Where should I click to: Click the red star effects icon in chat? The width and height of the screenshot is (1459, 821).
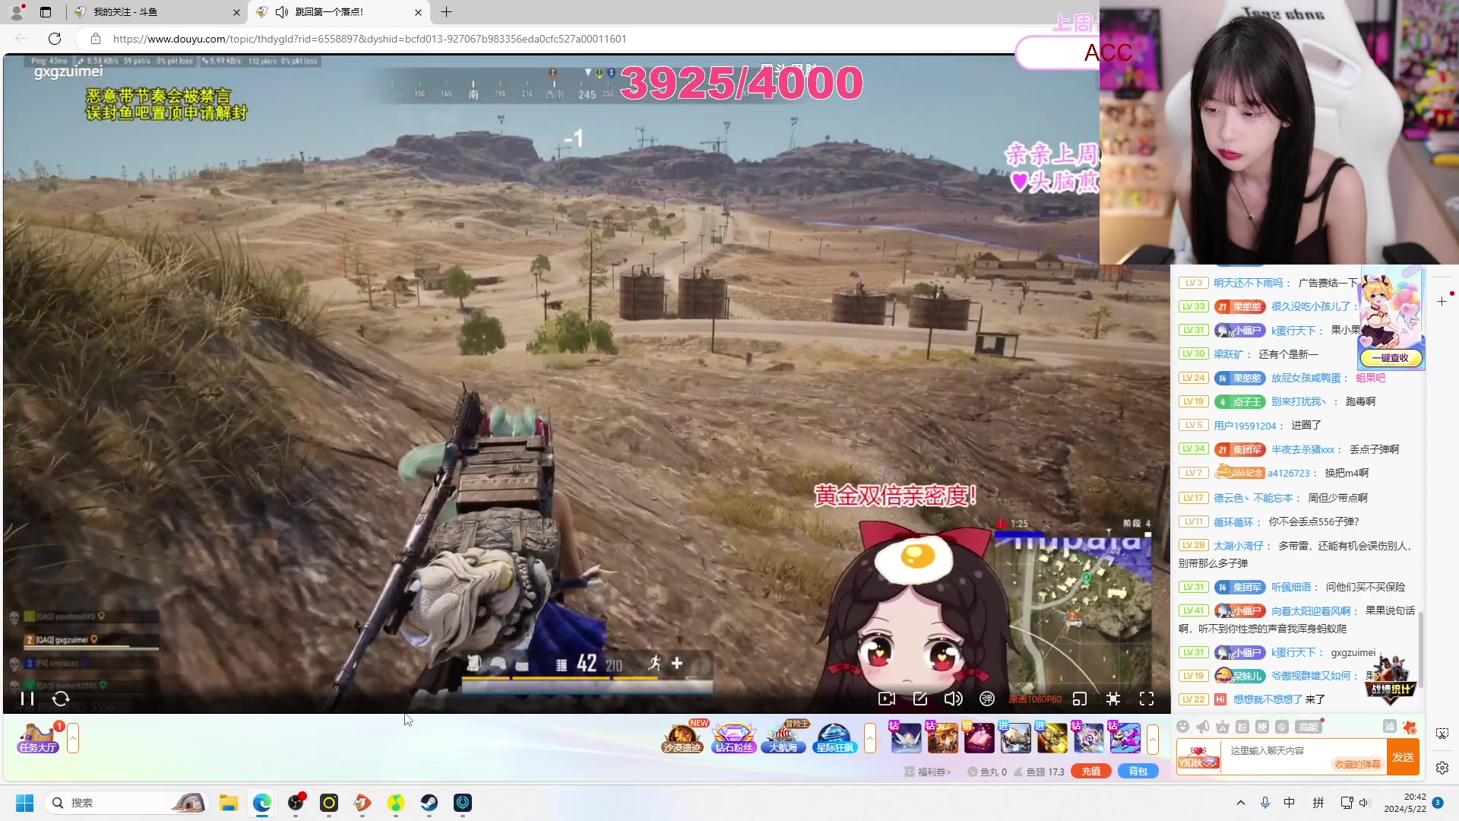[1410, 727]
